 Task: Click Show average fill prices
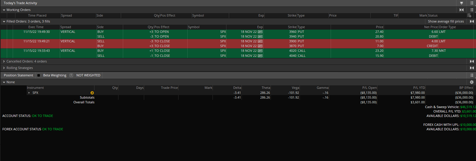446,21
